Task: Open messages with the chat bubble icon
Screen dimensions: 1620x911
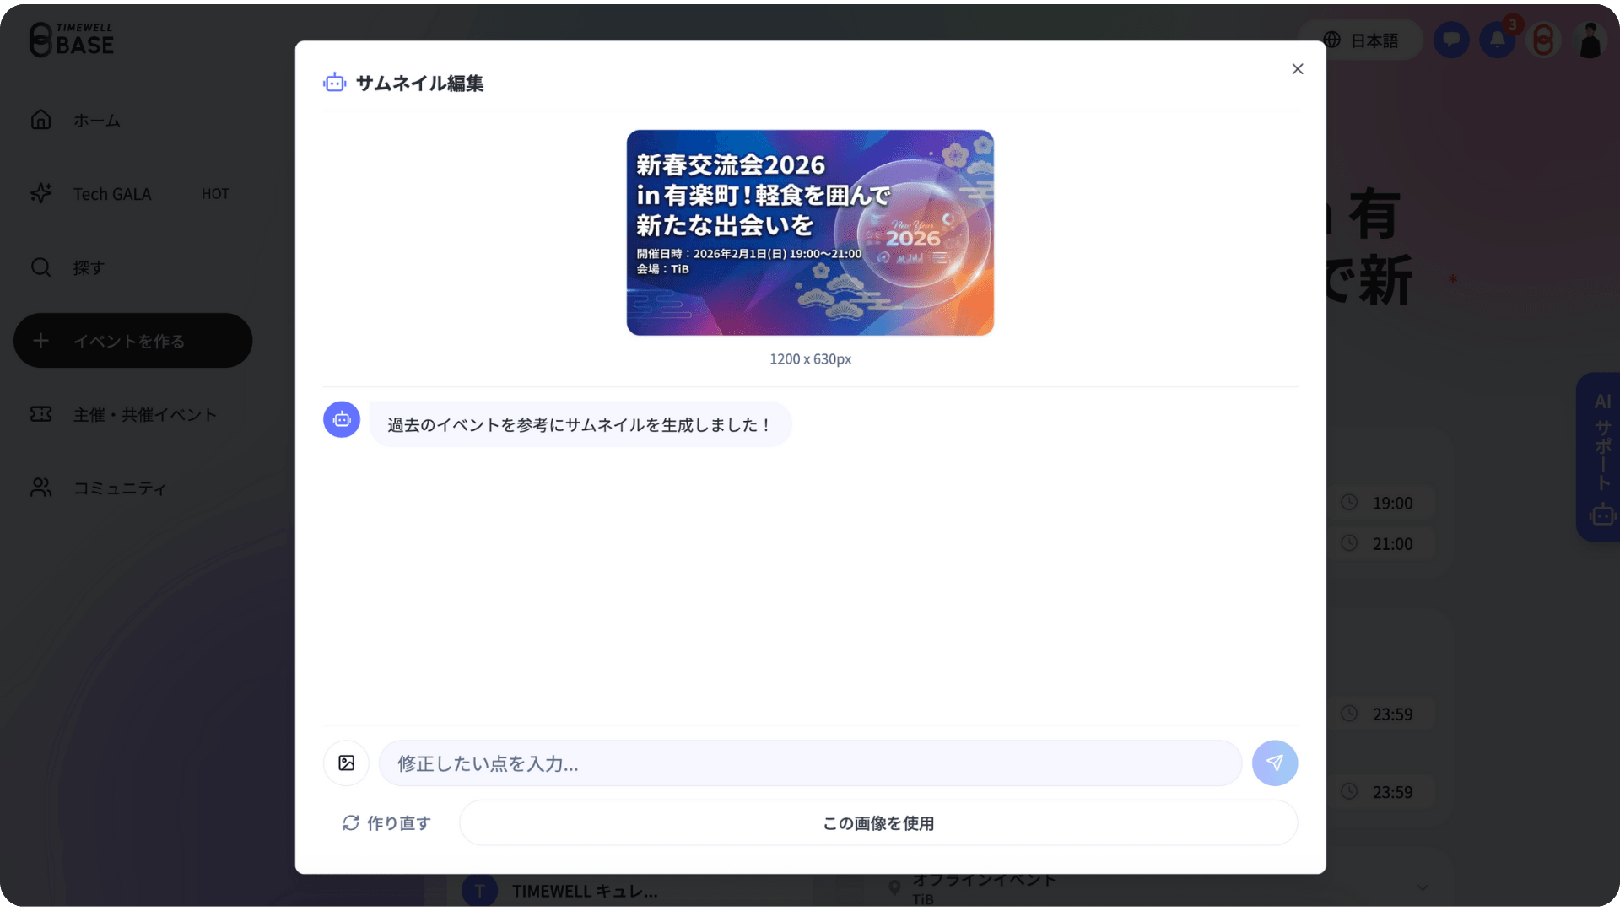Action: click(x=1451, y=39)
